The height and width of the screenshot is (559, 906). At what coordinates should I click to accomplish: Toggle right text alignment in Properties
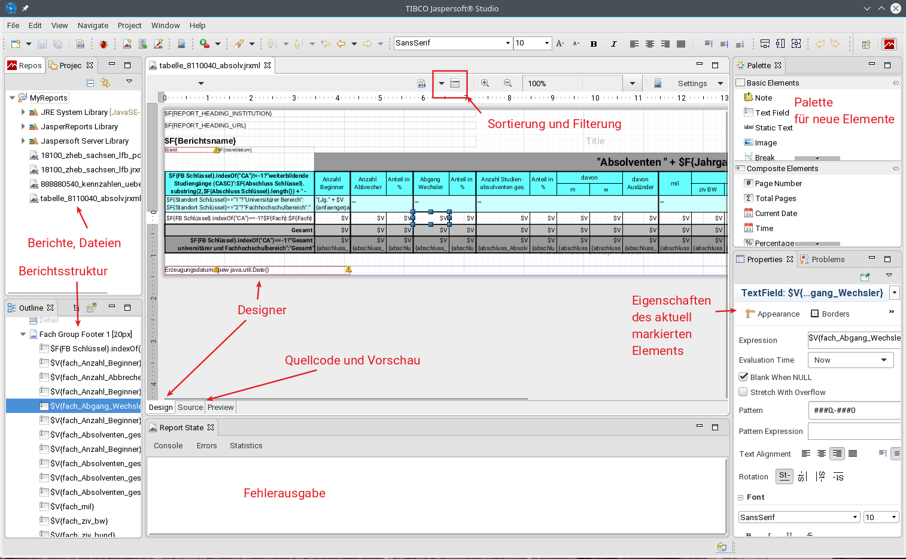[837, 454]
